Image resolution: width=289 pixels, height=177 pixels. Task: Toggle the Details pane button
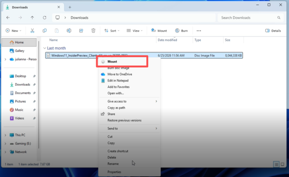(x=273, y=31)
